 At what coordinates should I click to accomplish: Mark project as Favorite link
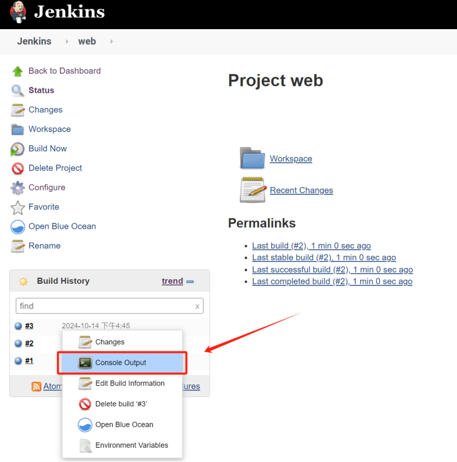pyautogui.click(x=43, y=207)
